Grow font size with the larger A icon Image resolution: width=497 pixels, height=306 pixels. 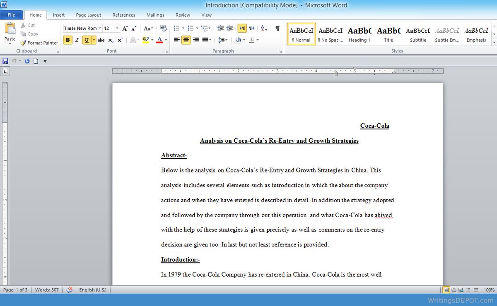click(x=125, y=28)
